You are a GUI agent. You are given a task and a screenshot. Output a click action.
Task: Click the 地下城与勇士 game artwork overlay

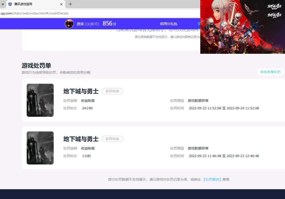243,27
